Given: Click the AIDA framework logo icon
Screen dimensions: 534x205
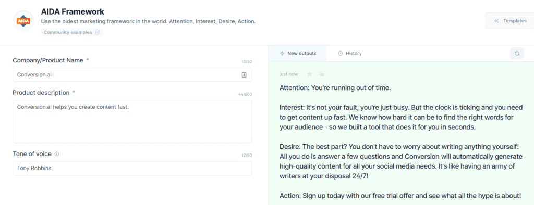Looking at the screenshot, I should [23, 21].
